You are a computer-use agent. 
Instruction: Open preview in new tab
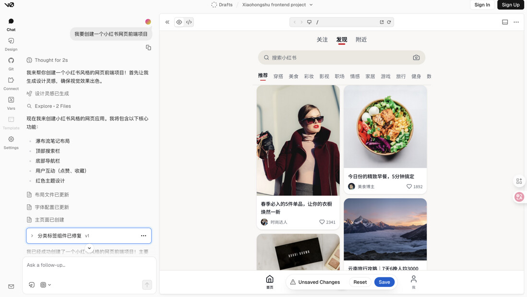382,22
